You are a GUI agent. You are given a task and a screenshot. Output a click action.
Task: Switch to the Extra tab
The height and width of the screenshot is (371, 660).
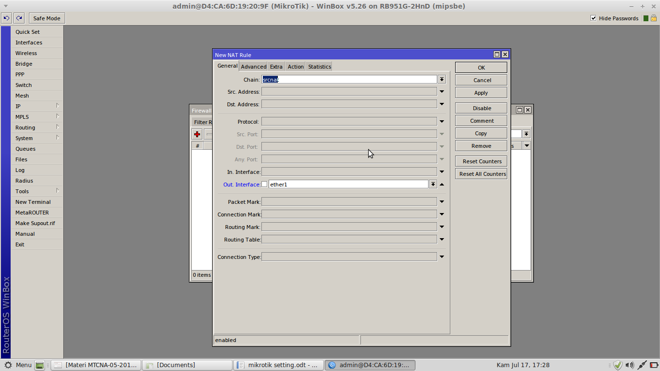point(276,67)
